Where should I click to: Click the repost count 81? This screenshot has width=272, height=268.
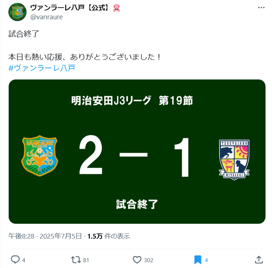pyautogui.click(x=86, y=260)
